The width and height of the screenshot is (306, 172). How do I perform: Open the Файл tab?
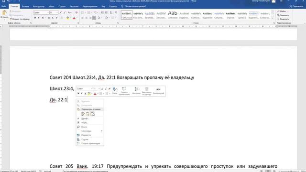pos(4,6)
